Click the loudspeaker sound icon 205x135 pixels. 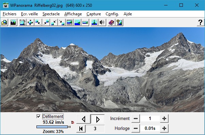pos(102,22)
